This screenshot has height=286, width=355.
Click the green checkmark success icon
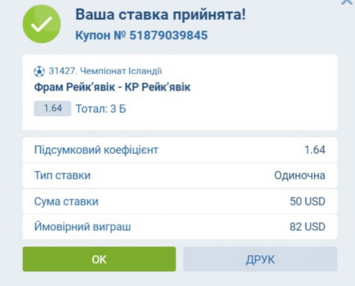42,24
